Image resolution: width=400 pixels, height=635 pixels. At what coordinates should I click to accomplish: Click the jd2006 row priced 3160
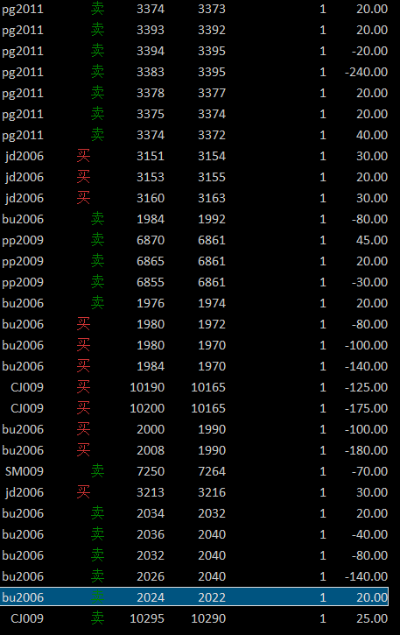(x=194, y=198)
